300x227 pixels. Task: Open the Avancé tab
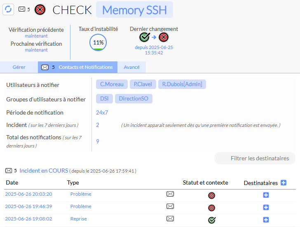click(x=131, y=67)
